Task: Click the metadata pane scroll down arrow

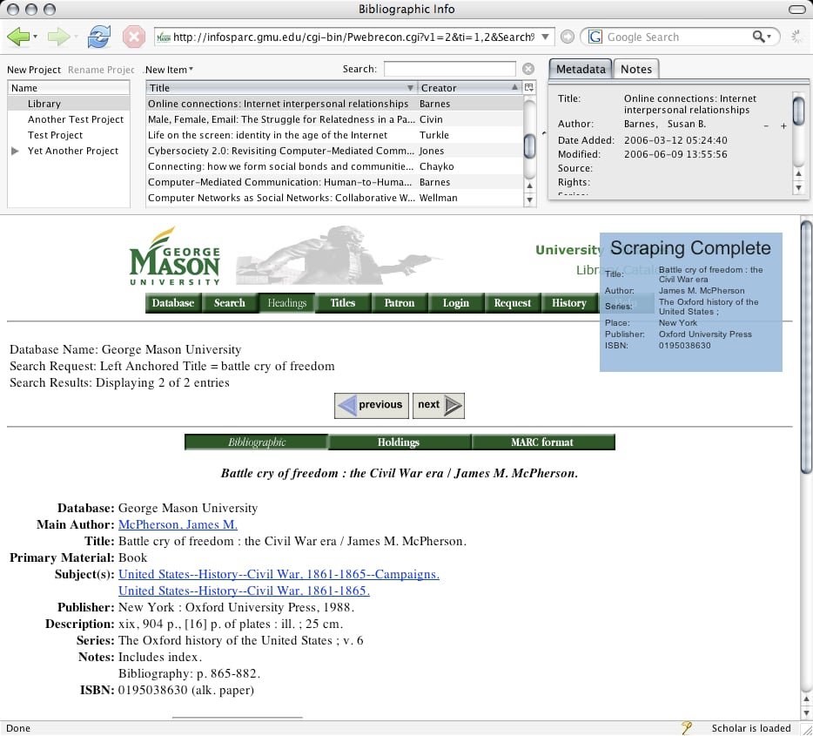Action: point(799,188)
